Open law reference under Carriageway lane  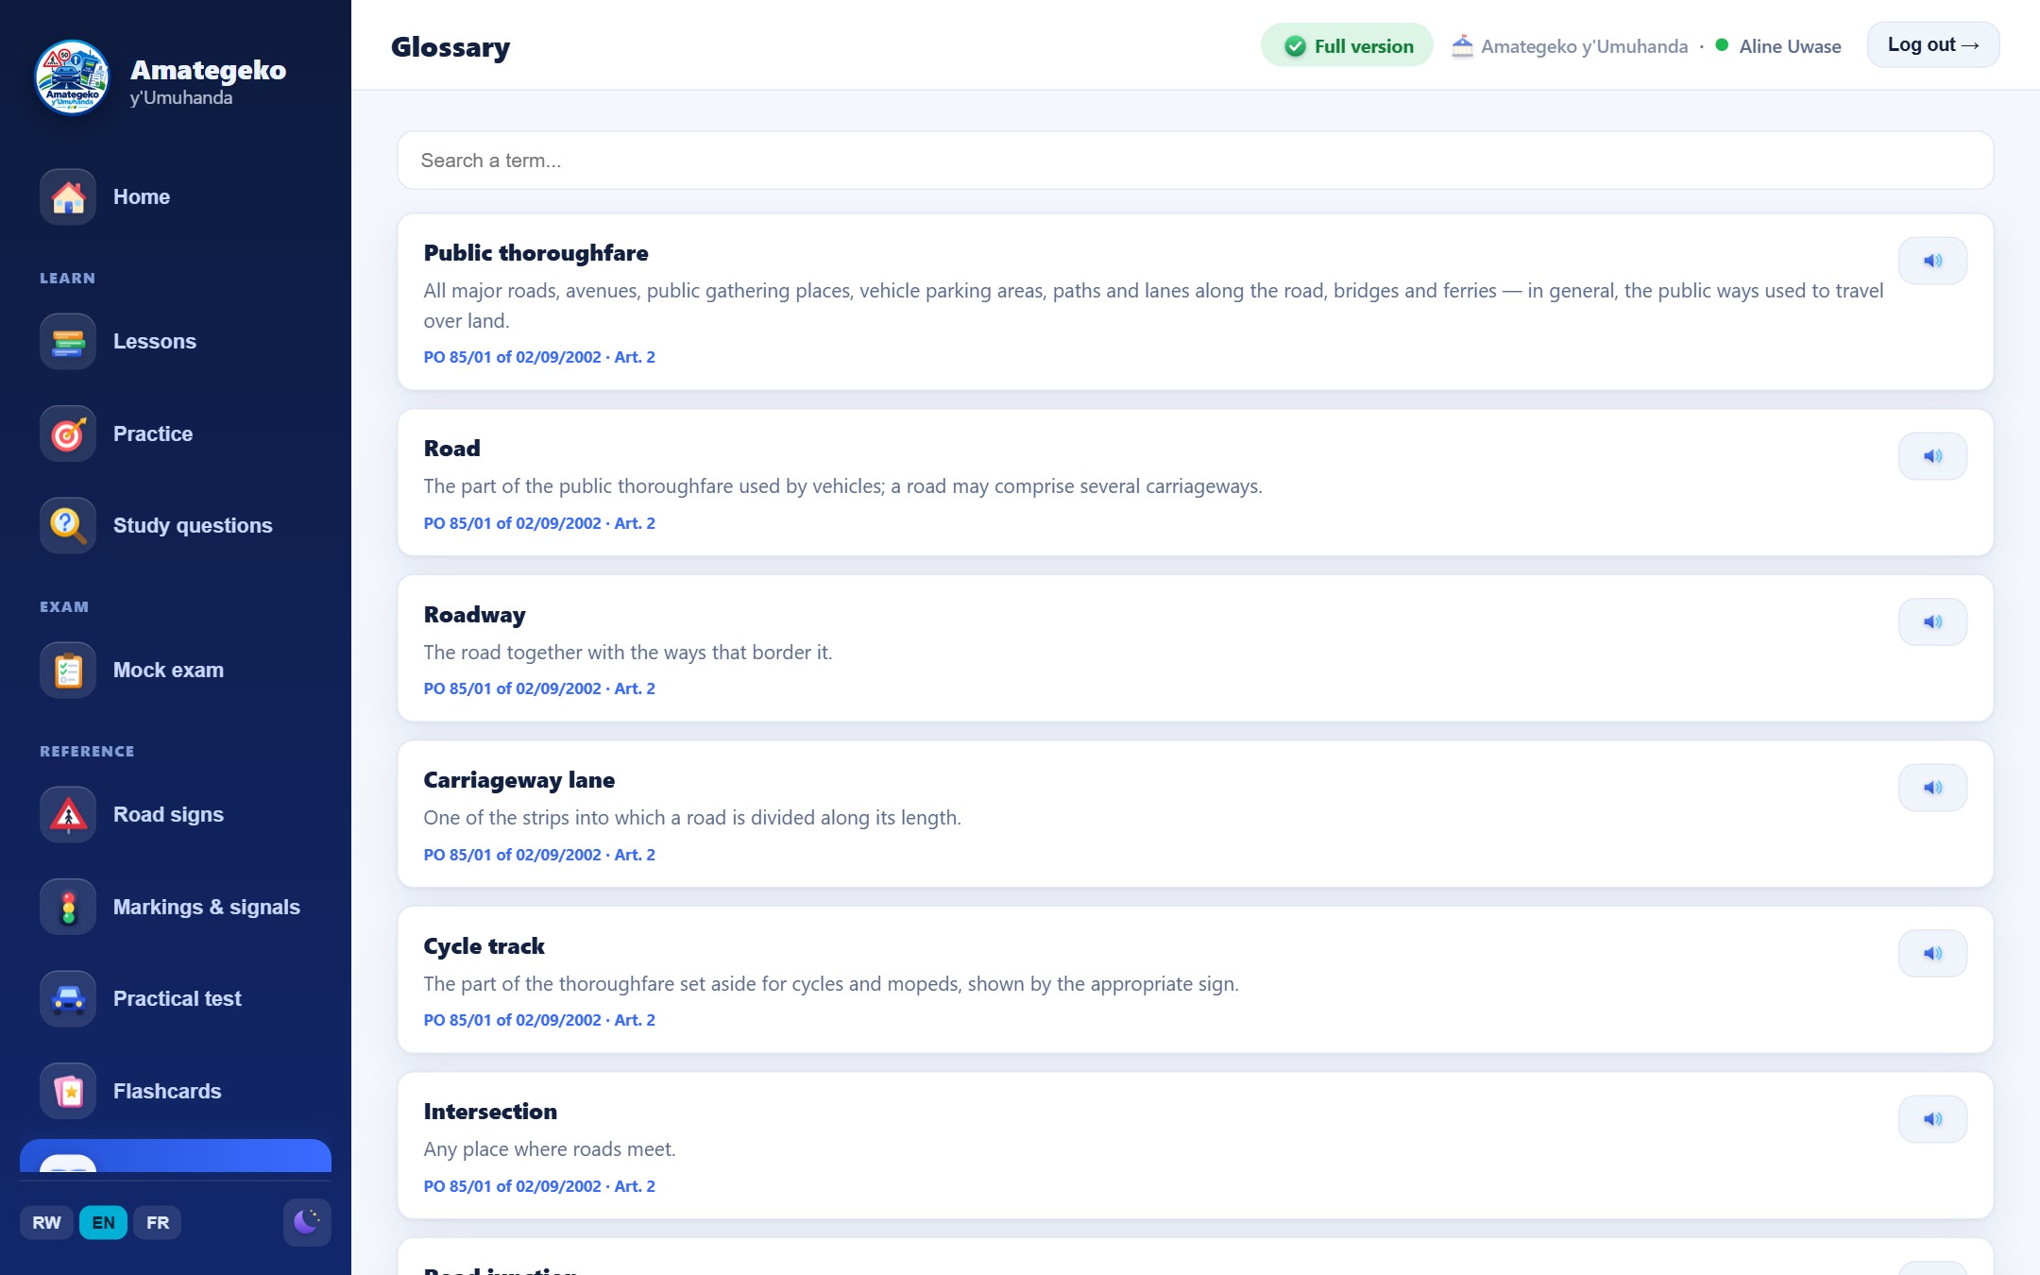[539, 855]
